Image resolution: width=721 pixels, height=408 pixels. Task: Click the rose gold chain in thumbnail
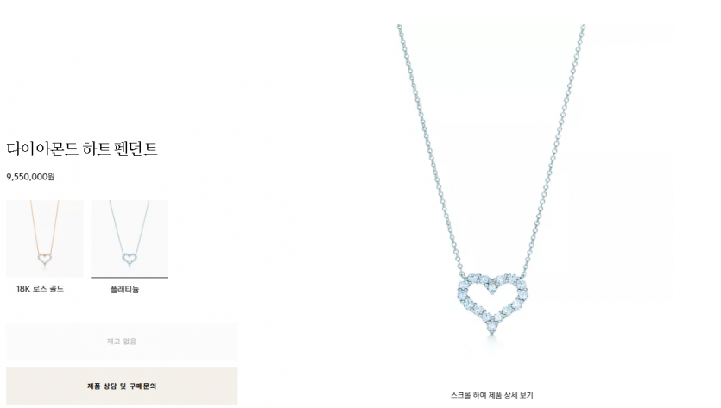point(35,225)
